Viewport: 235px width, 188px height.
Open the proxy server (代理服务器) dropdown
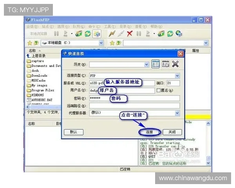(177, 113)
